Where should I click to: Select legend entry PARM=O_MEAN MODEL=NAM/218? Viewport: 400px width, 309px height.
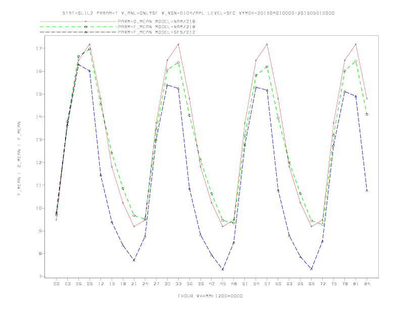[157, 21]
